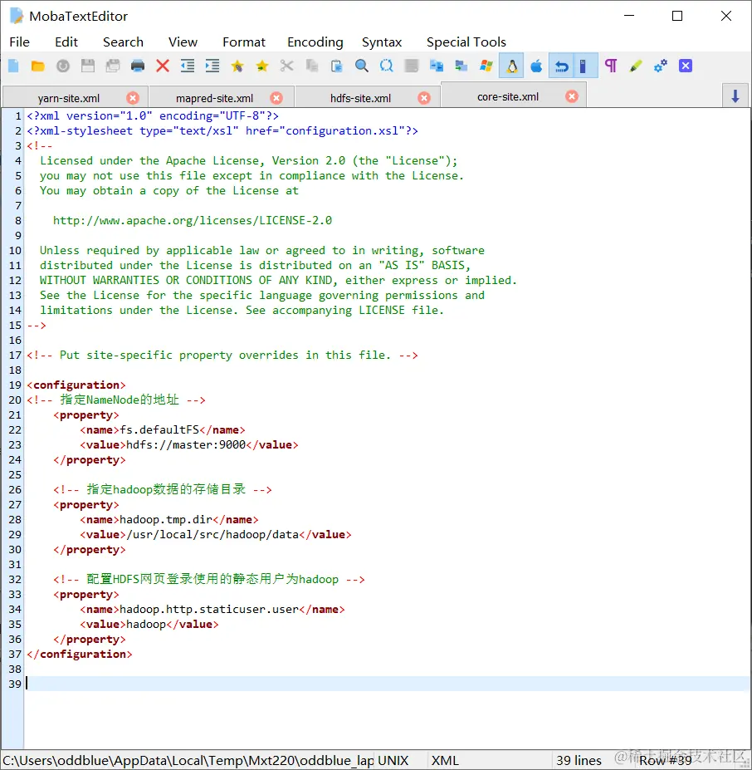Toggle a bookmark with the star-pencil icon
752x770 pixels.
coord(237,66)
